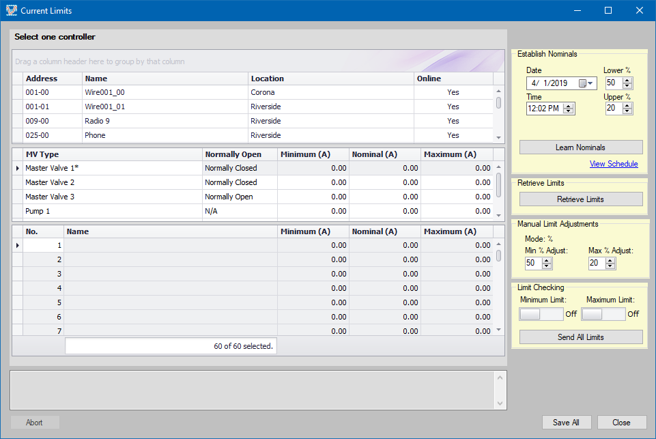Open the date picker calendar dropdown
The image size is (656, 439).
pyautogui.click(x=586, y=83)
